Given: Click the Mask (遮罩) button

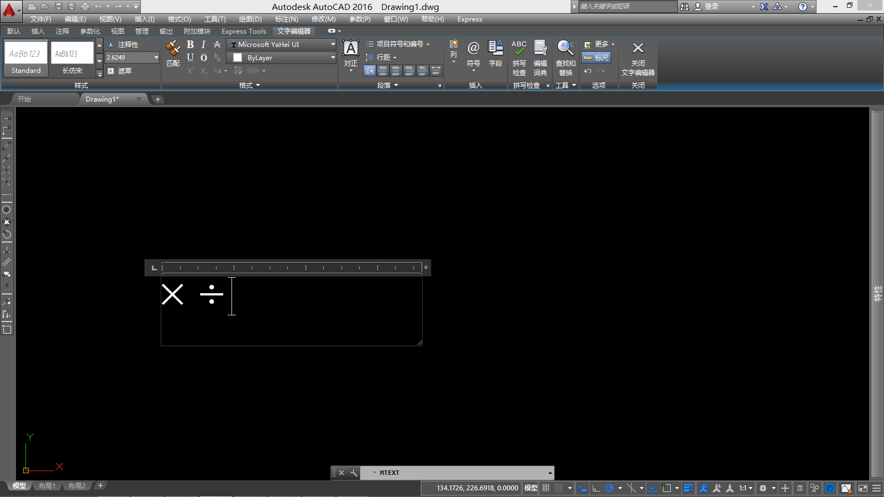Looking at the screenshot, I should pos(119,71).
